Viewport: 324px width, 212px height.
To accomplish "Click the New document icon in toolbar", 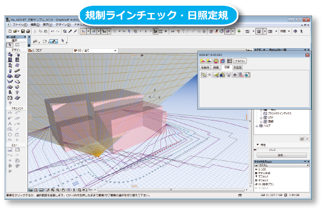I will [x=10, y=31].
